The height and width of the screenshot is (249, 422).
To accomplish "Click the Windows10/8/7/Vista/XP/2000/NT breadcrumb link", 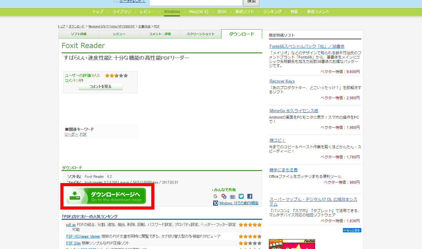I will (x=112, y=27).
